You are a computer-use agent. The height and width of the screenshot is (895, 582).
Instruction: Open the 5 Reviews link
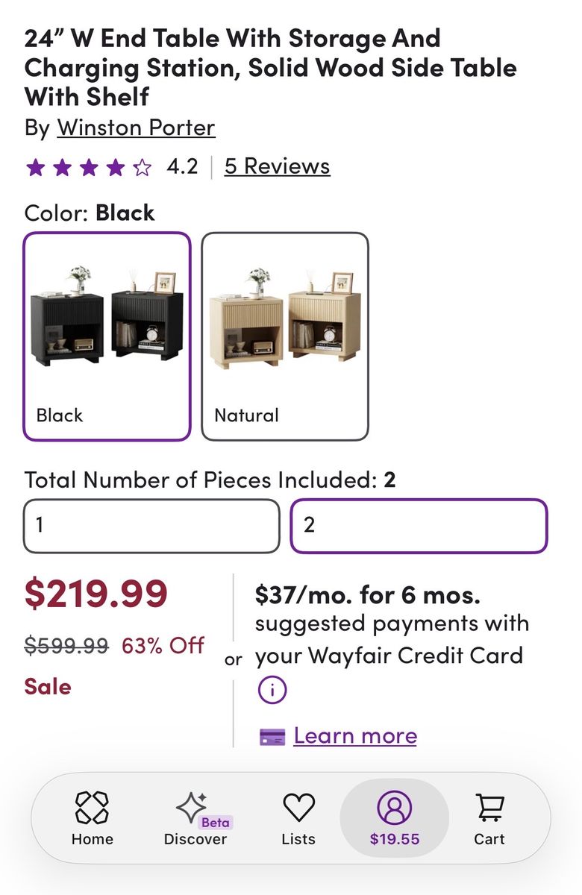point(278,166)
